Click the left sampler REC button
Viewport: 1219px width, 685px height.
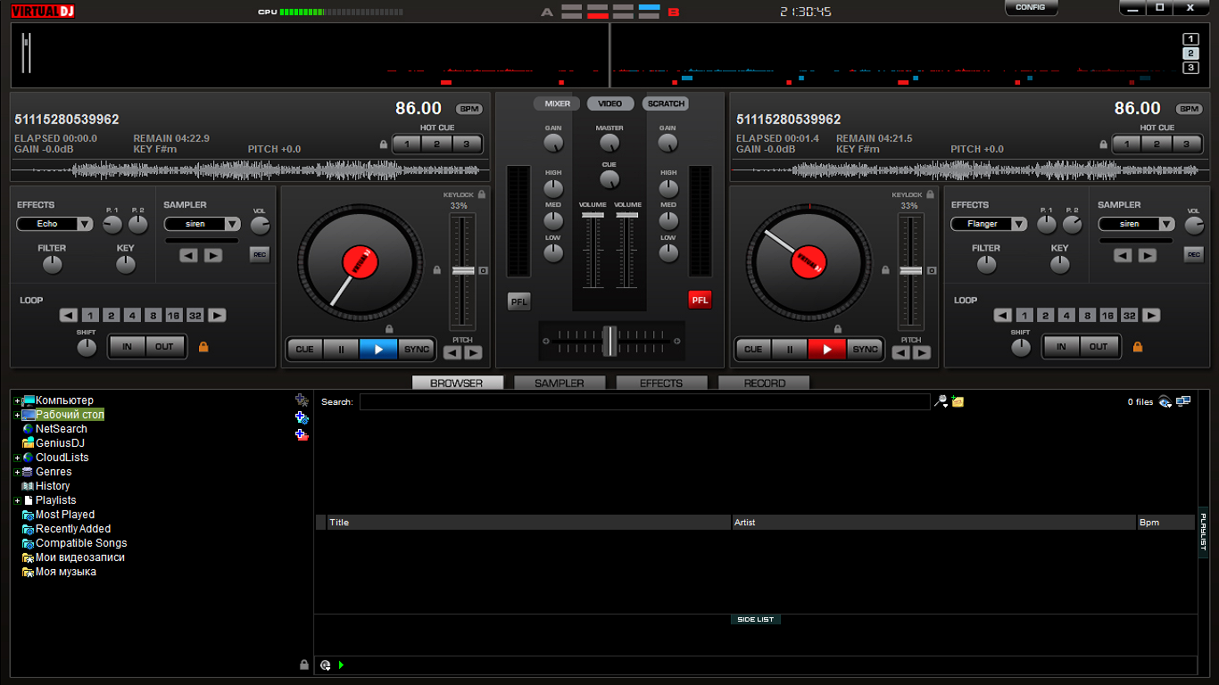[x=260, y=255]
